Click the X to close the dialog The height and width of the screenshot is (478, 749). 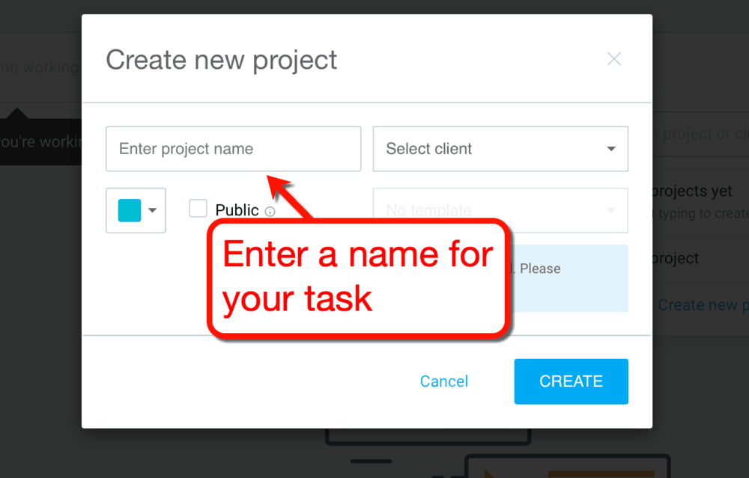(x=614, y=58)
